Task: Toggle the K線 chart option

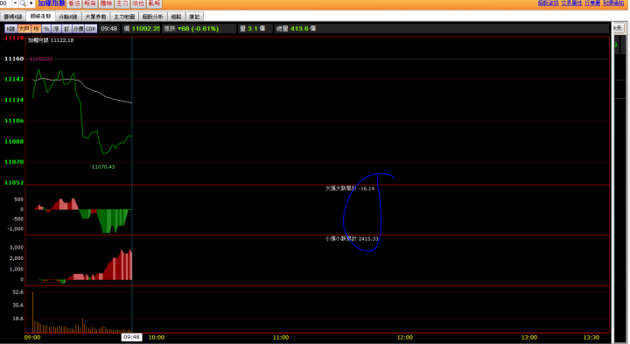Action: 10,29
